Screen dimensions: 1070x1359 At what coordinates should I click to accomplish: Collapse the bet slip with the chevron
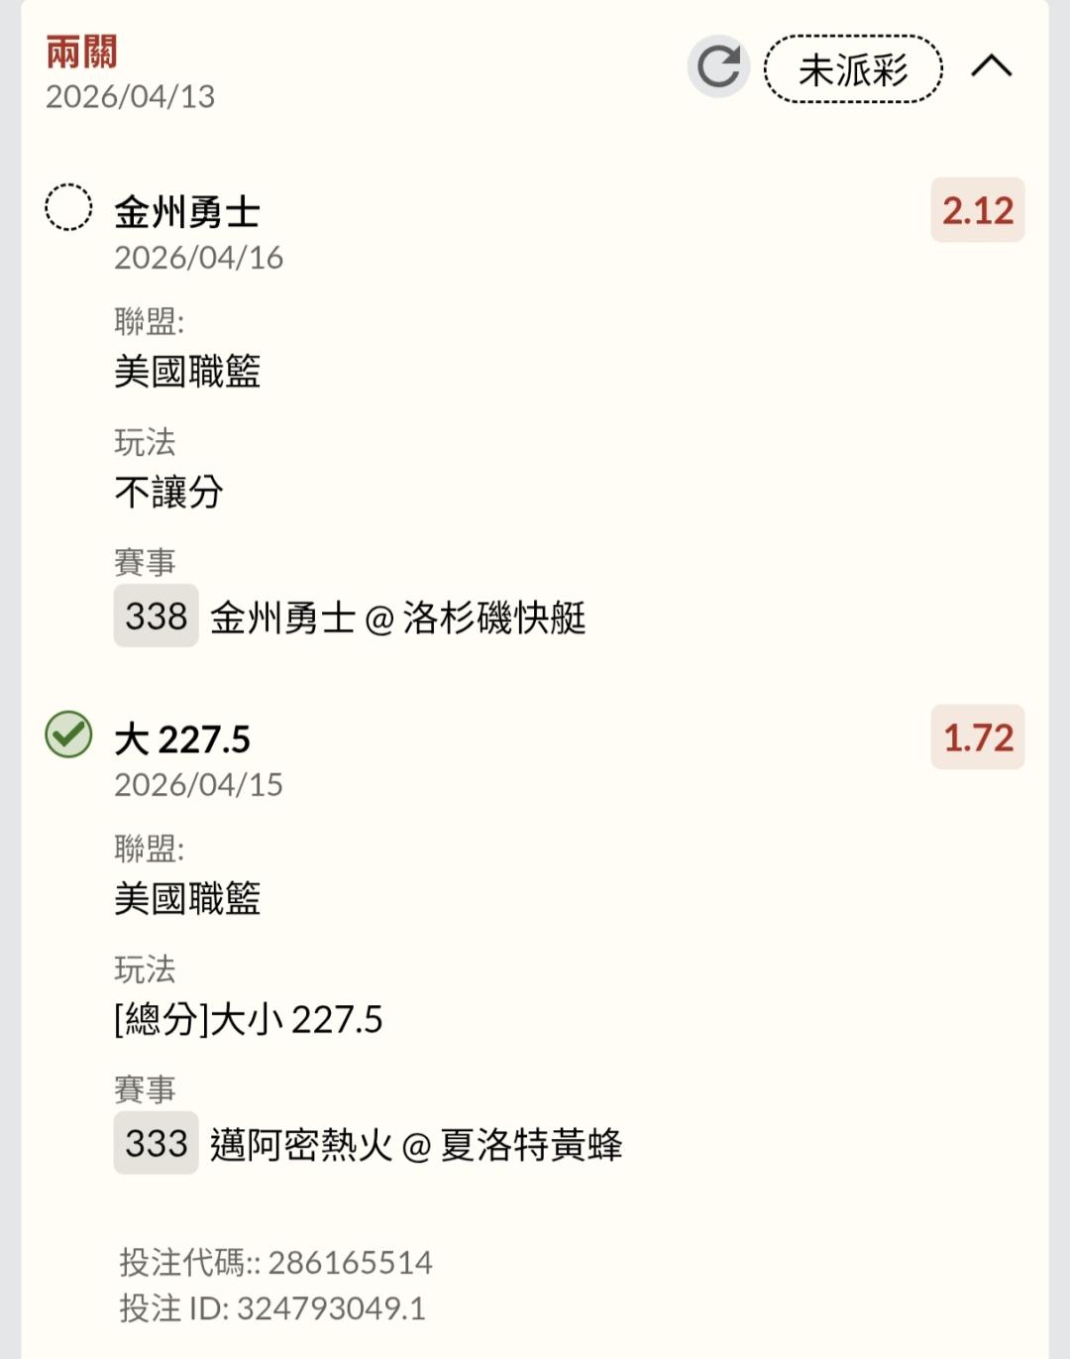click(991, 66)
